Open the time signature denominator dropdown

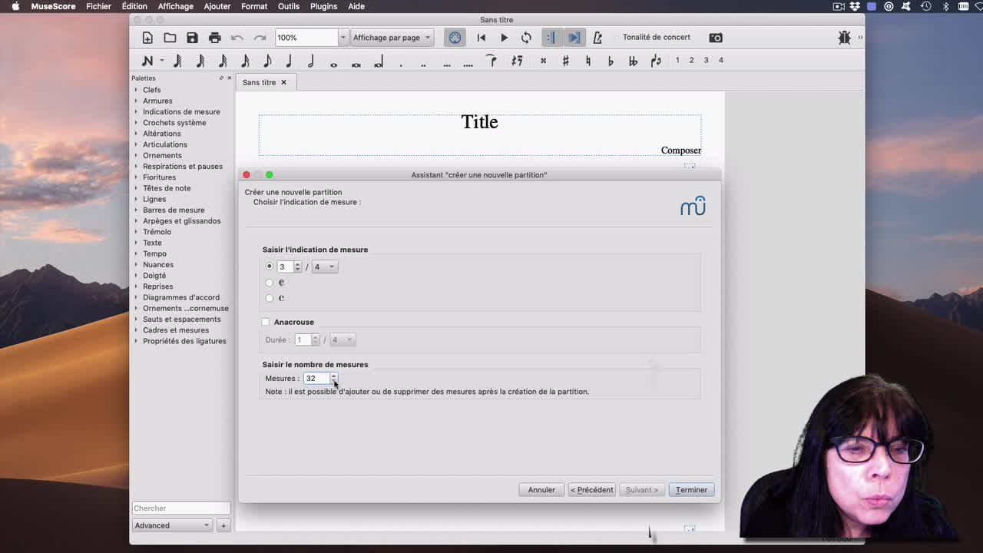[x=324, y=267]
